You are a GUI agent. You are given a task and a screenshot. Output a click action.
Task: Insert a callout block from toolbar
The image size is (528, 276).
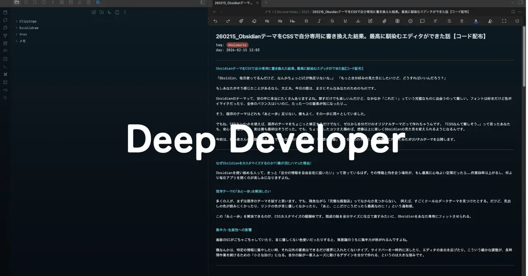tap(422, 21)
